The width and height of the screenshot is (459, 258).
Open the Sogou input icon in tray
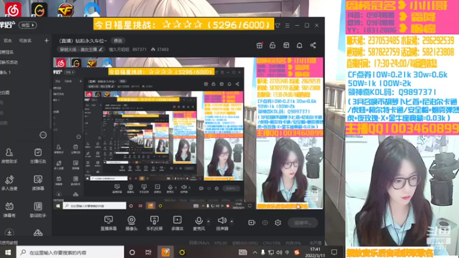click(297, 252)
